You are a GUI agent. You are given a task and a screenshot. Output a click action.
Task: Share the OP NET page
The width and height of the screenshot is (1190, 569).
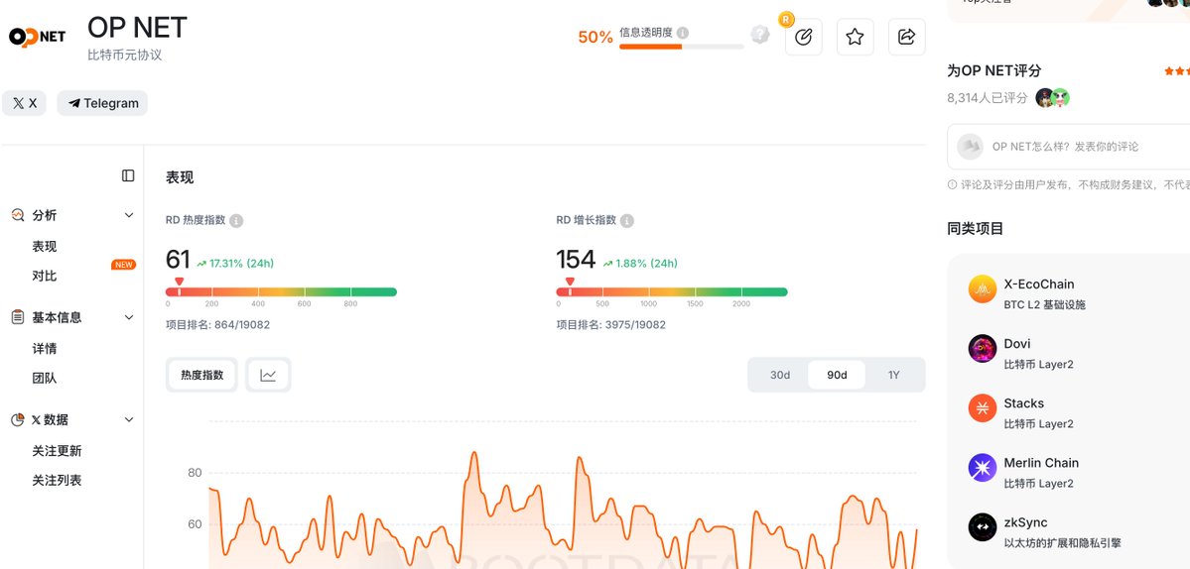coord(907,37)
